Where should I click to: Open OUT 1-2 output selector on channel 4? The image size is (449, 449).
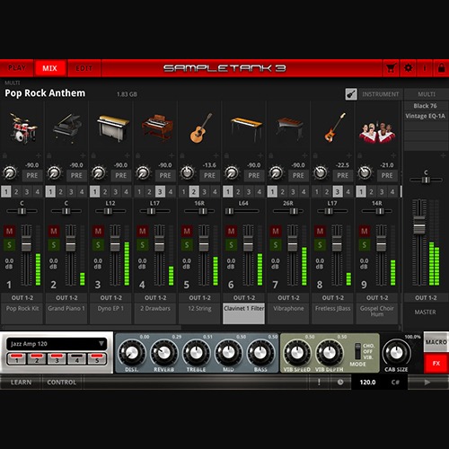click(155, 298)
